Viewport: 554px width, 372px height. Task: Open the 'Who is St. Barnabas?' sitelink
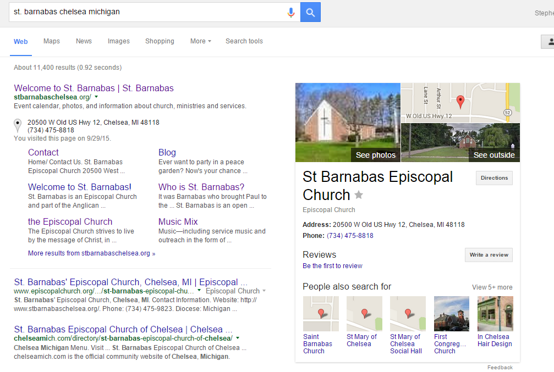click(x=201, y=187)
